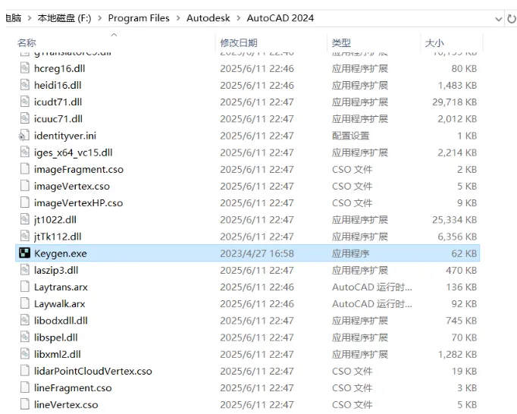
Task: Click the 6,356 KB size value
Action: pyautogui.click(x=457, y=237)
